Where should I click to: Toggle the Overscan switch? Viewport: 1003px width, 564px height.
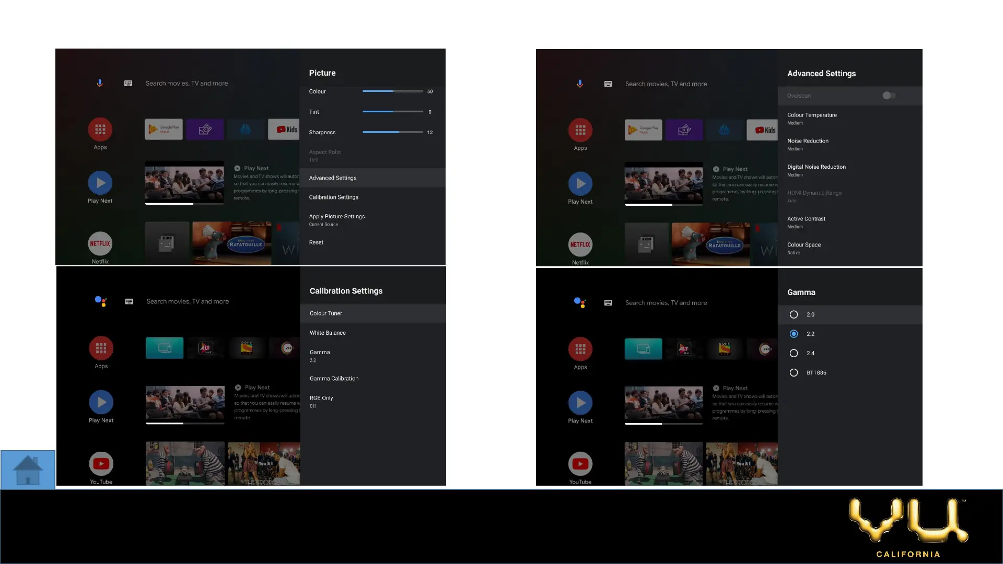[889, 96]
